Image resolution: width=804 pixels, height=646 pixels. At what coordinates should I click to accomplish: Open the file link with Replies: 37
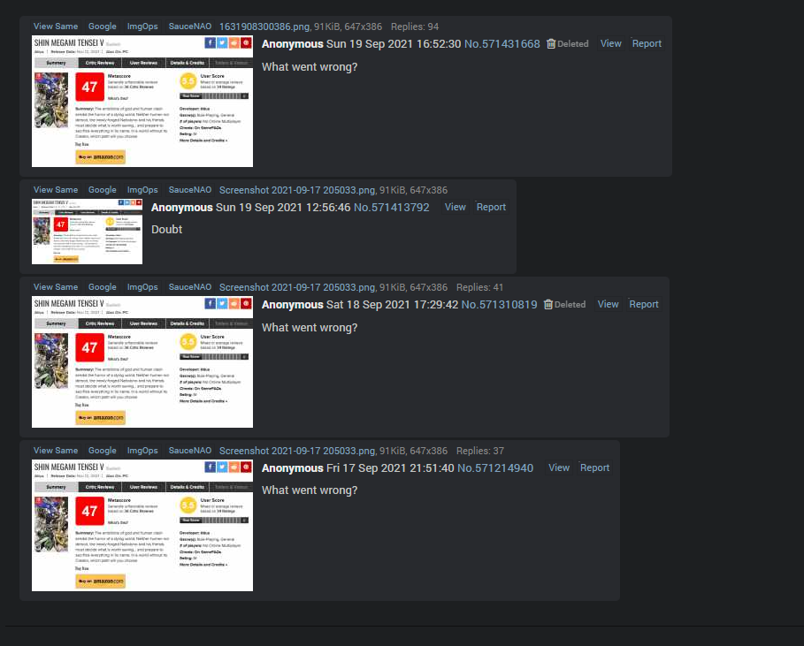pos(297,451)
